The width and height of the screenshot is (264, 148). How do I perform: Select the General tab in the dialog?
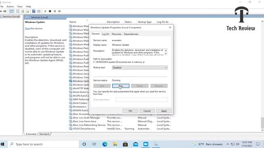(x=95, y=34)
